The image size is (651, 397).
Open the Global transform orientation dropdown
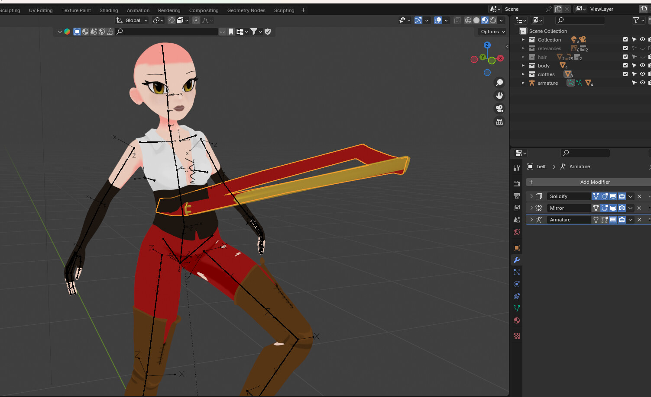[133, 20]
